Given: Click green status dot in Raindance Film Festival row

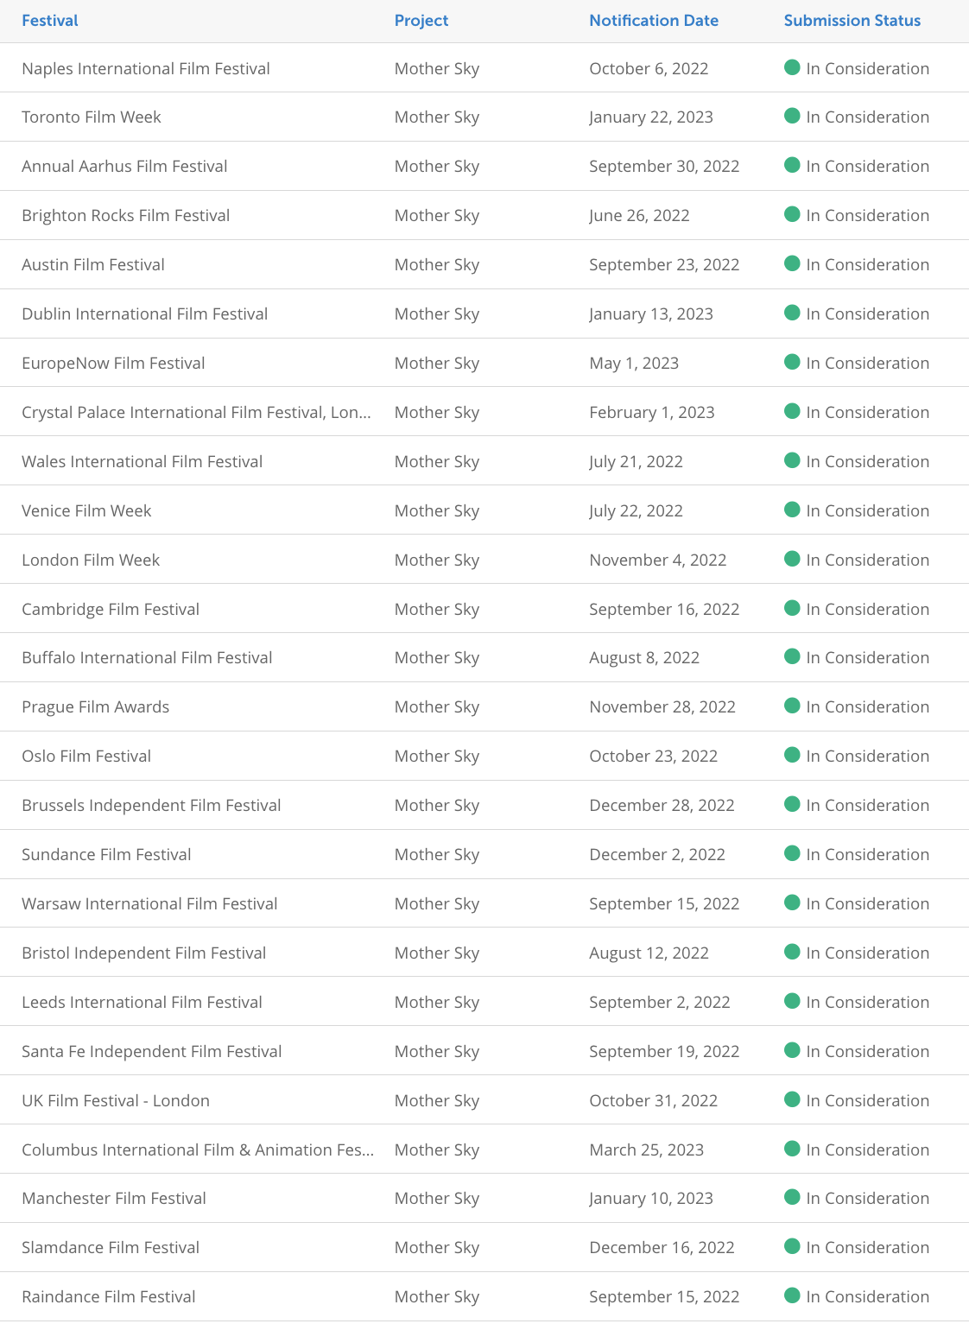Looking at the screenshot, I should (x=792, y=1295).
